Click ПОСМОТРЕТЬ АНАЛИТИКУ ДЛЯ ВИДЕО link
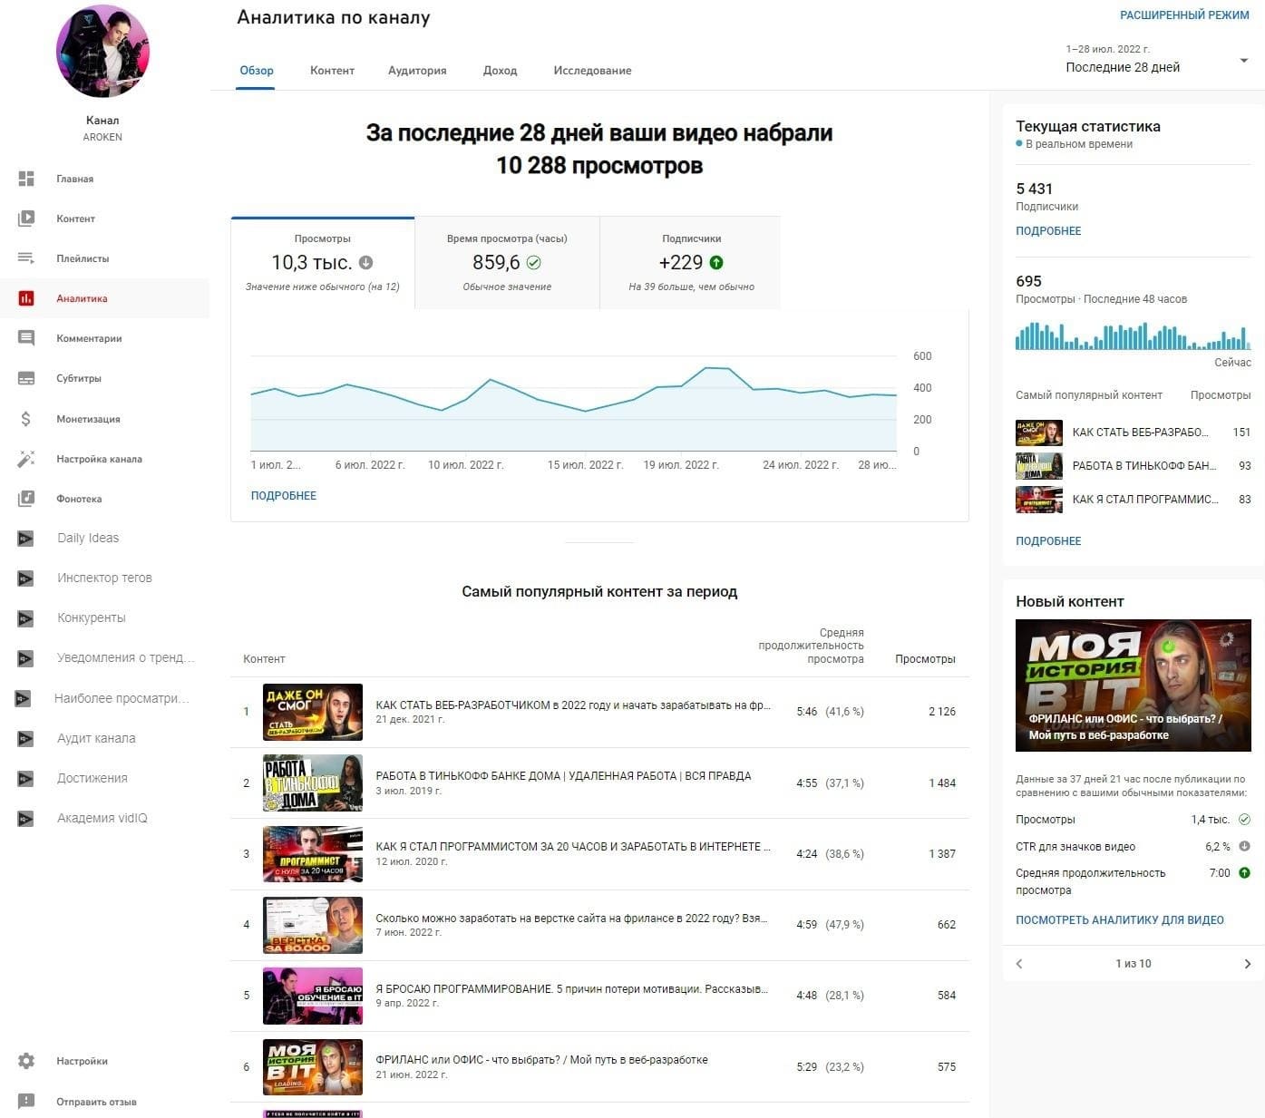 point(1120,920)
